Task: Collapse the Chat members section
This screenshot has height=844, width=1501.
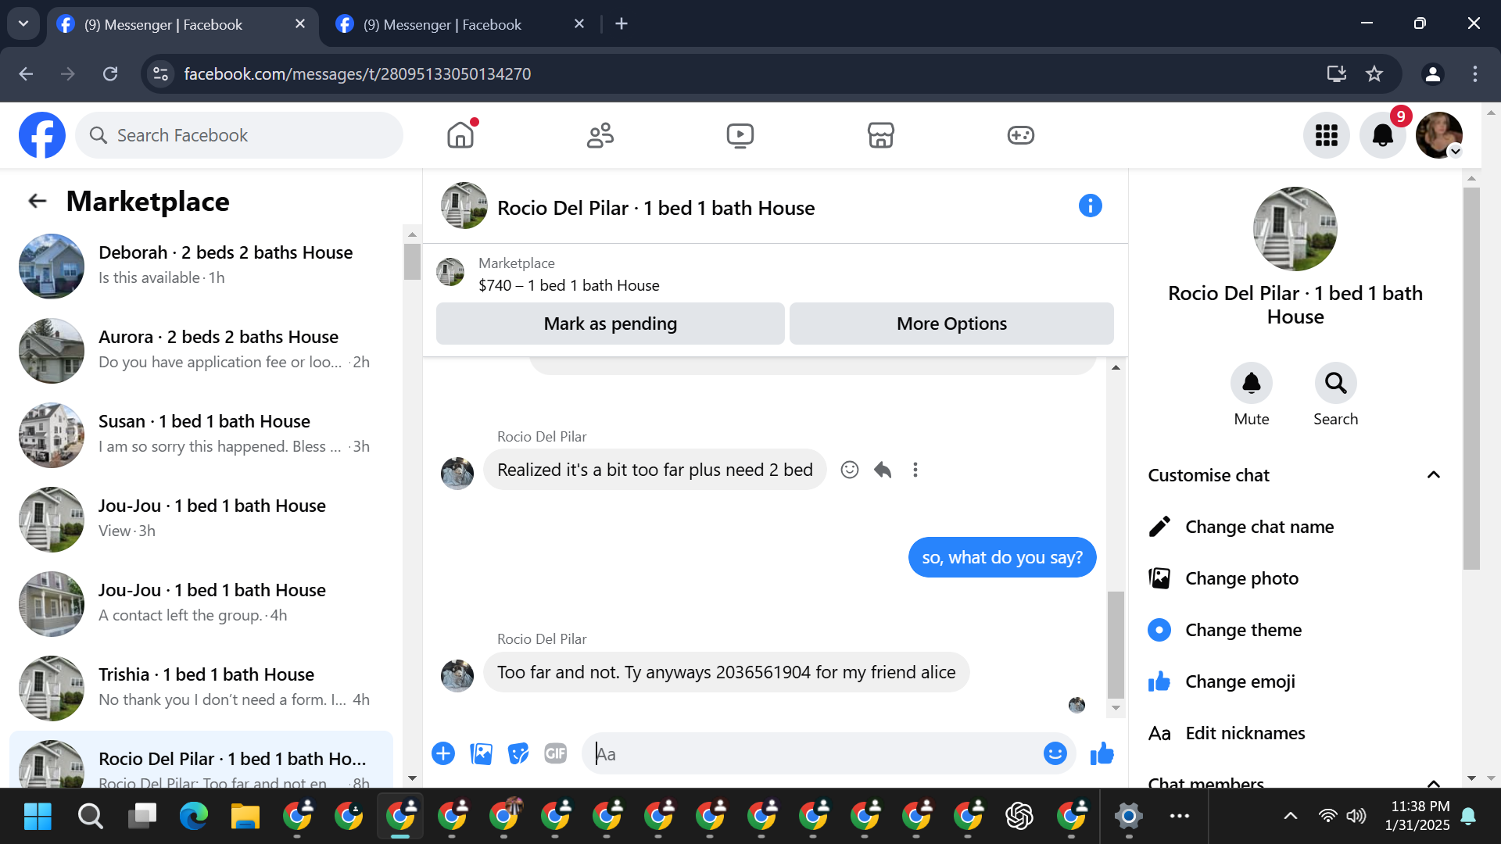Action: [x=1434, y=783]
